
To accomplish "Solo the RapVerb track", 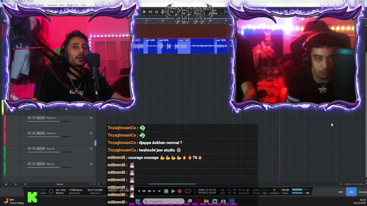I will coord(34,118).
